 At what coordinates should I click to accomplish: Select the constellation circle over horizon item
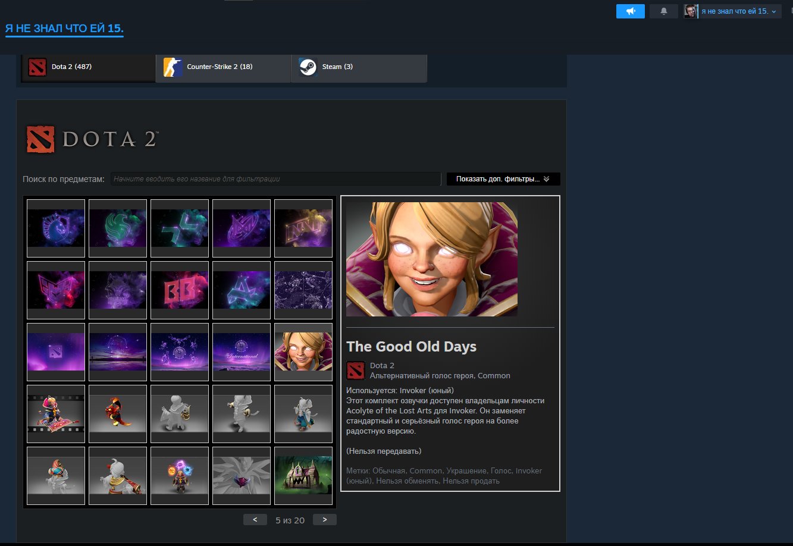[118, 352]
